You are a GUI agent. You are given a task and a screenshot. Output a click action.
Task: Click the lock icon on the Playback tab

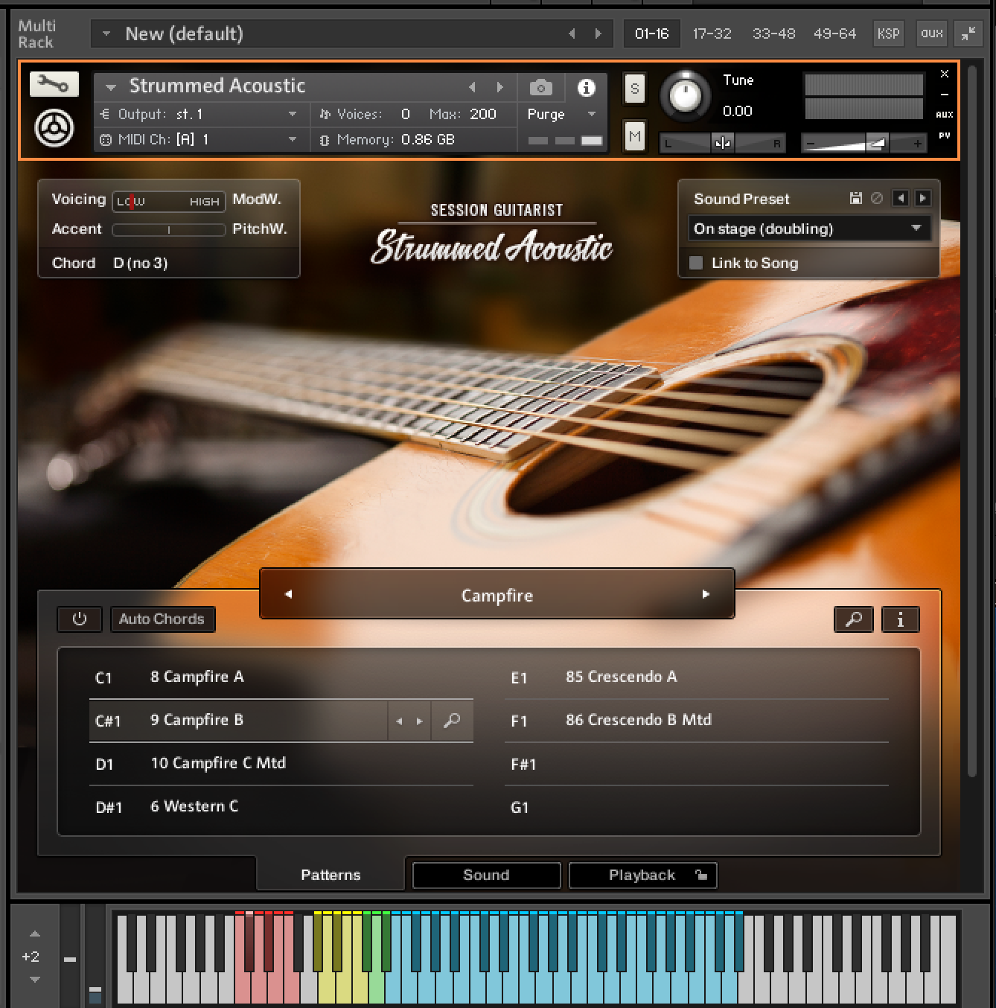[700, 875]
